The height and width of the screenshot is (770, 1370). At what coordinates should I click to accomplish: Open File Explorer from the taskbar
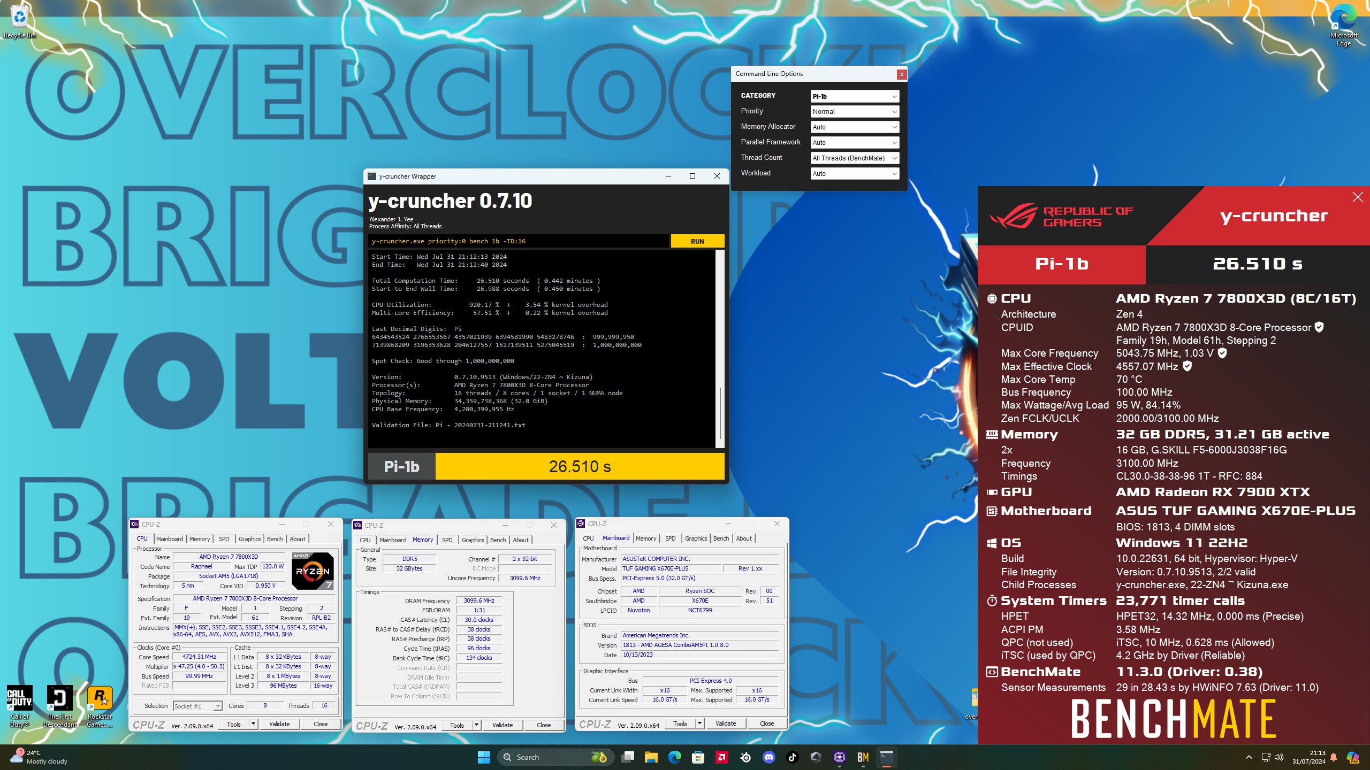click(x=651, y=757)
